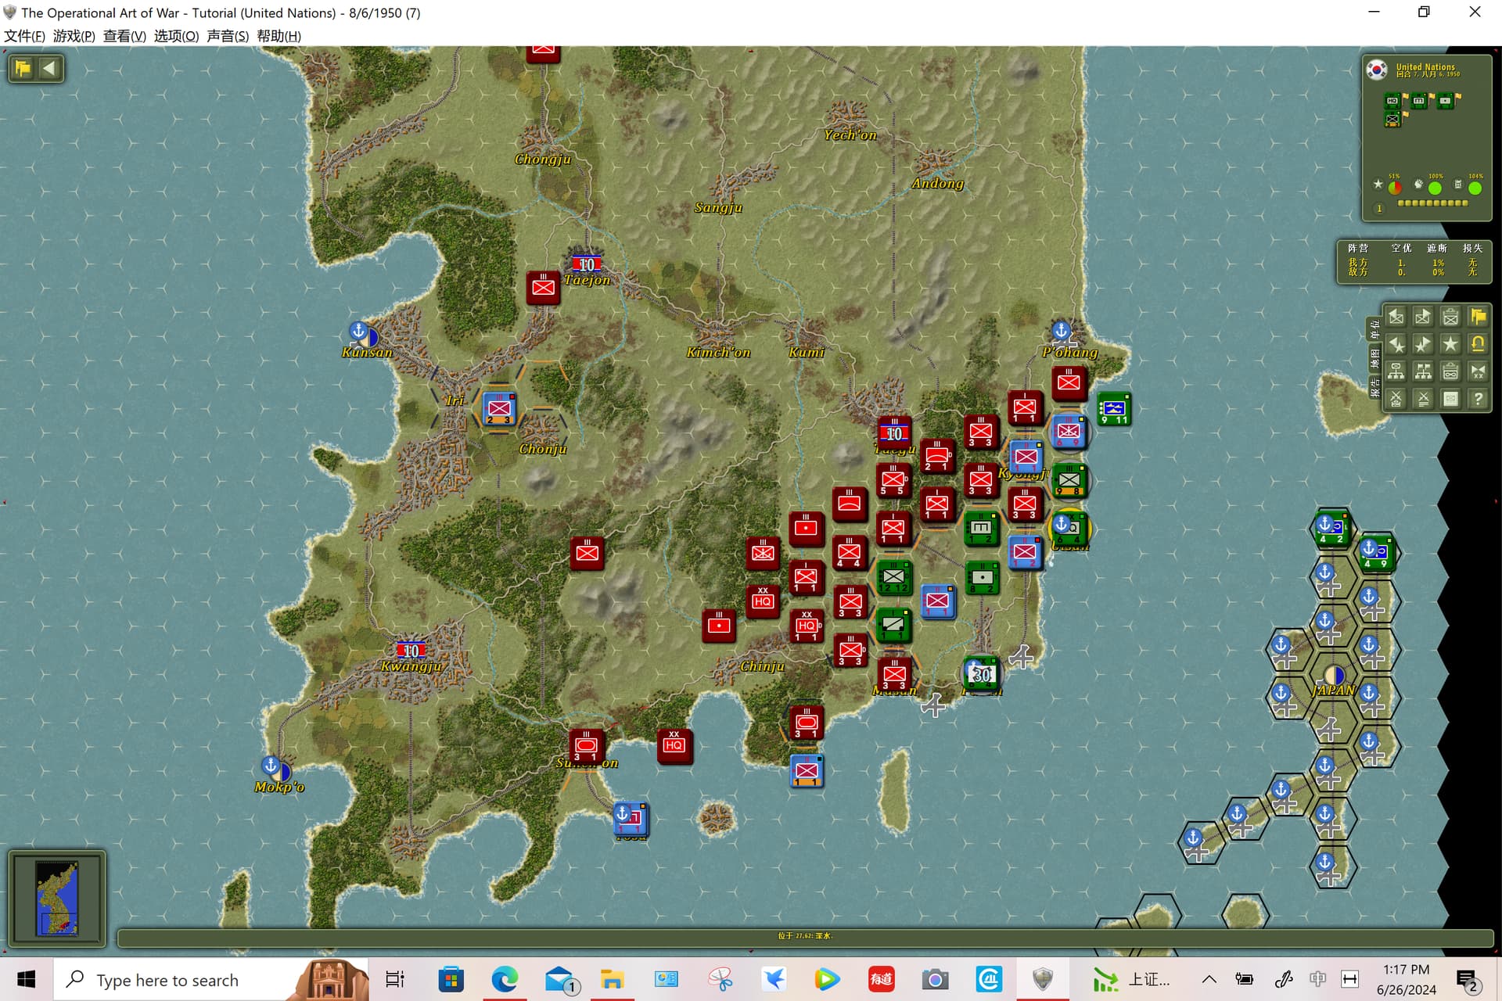Click the unit box icon in panel top row
Screen dimensions: 1502x1001
click(1450, 317)
